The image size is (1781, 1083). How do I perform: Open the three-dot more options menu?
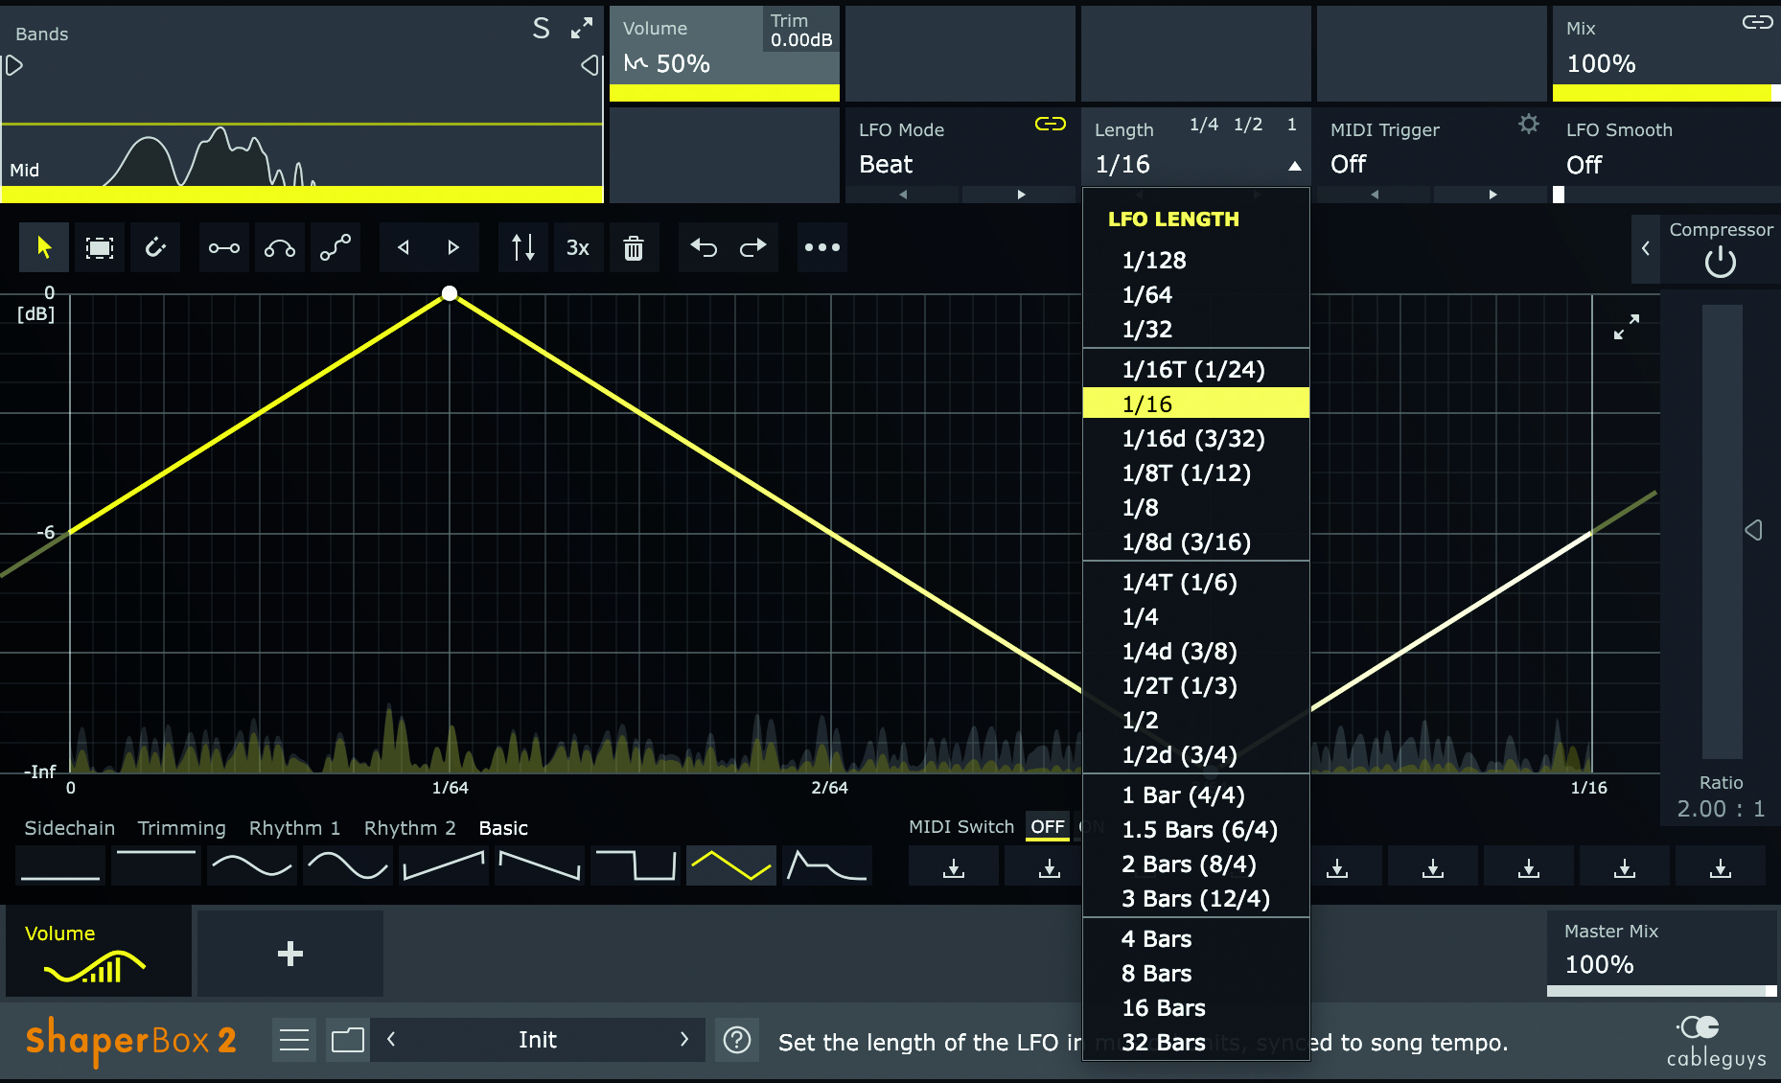[822, 248]
